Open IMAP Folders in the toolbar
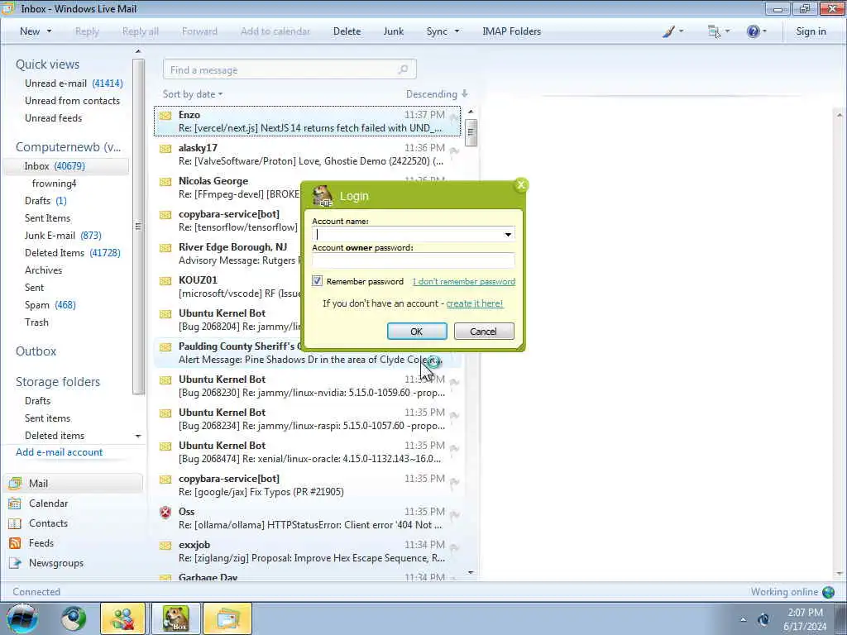847x635 pixels. point(511,31)
